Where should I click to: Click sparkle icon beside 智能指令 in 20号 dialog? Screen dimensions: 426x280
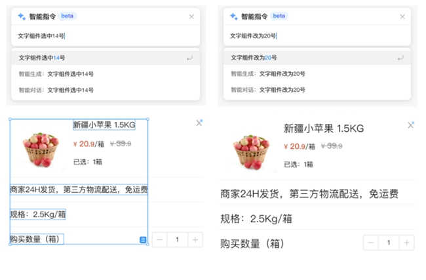tap(234, 16)
